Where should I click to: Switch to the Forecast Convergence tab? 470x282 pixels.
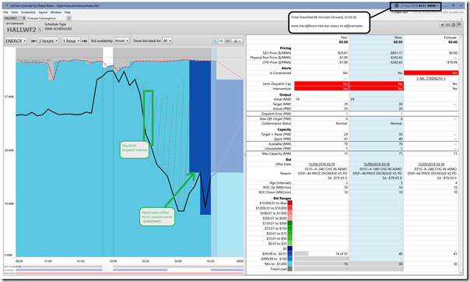click(41, 18)
